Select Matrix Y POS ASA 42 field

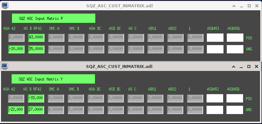(x=16, y=98)
